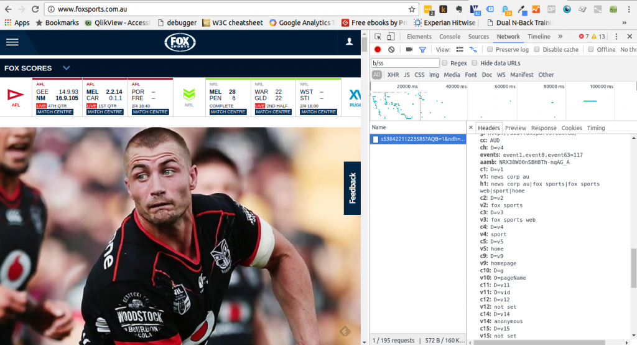Image resolution: width=637 pixels, height=345 pixels.
Task: Select the AFL league logo
Action: (16, 97)
